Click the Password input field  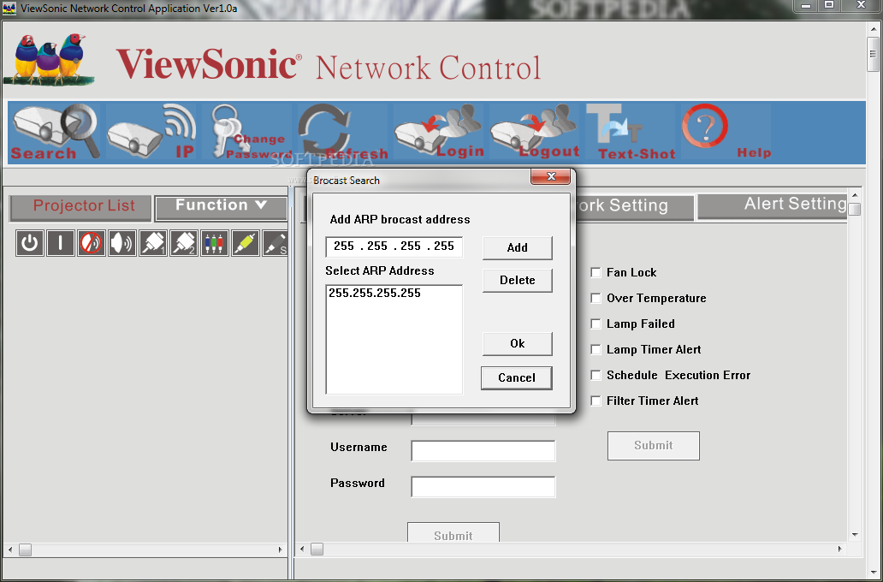[x=483, y=487]
